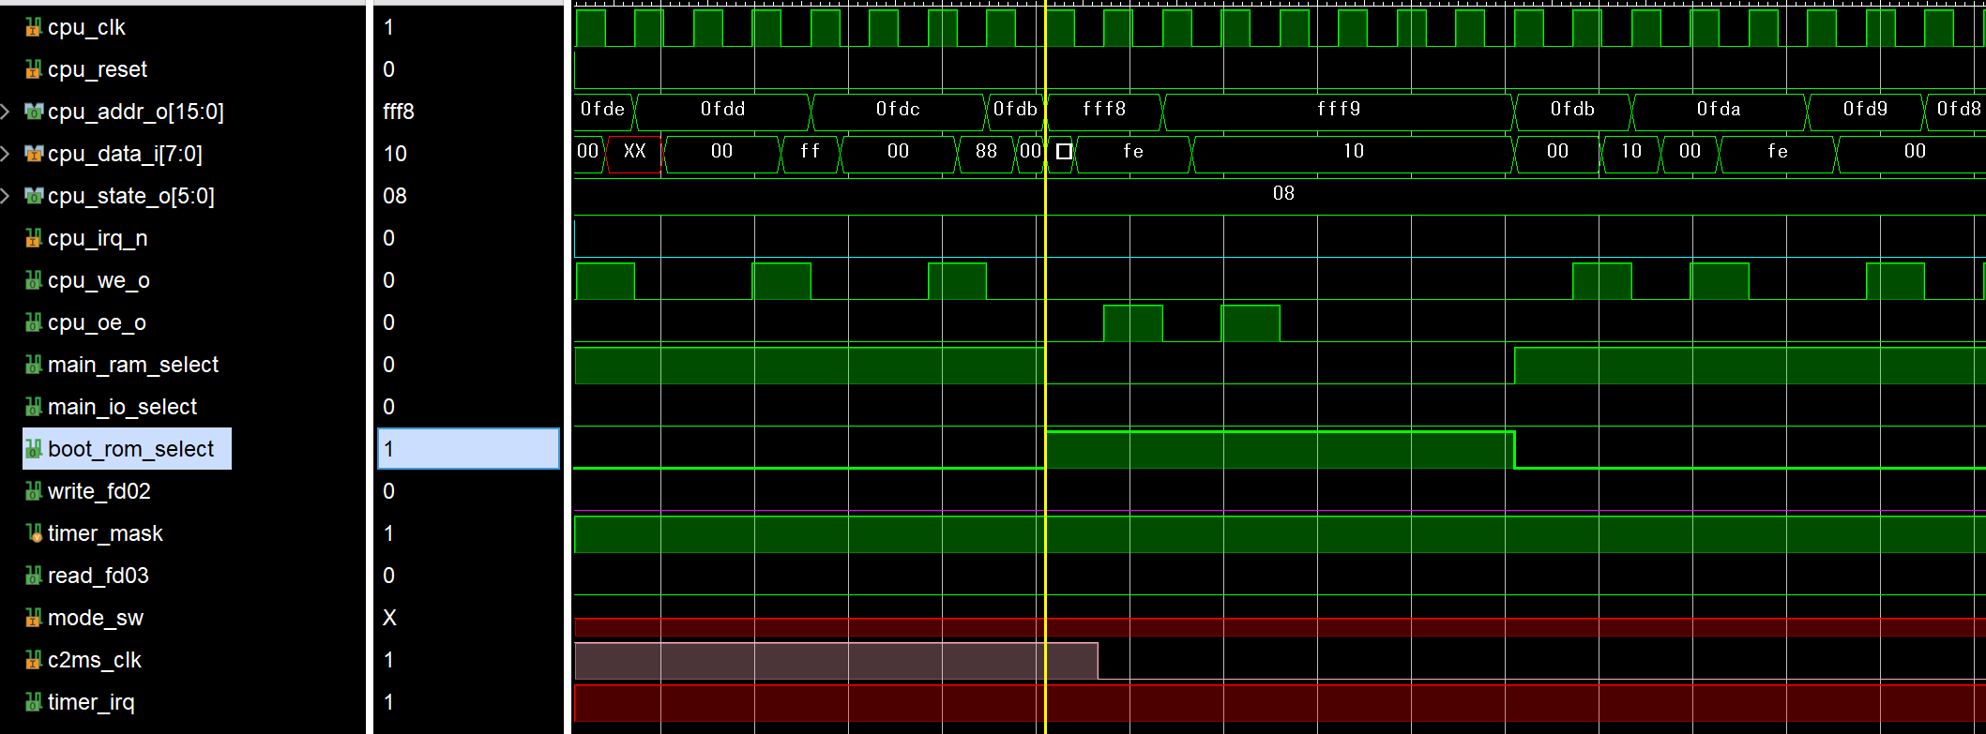Click the icon next to mode_sw signal
Screen dimensions: 1986x734
point(33,619)
